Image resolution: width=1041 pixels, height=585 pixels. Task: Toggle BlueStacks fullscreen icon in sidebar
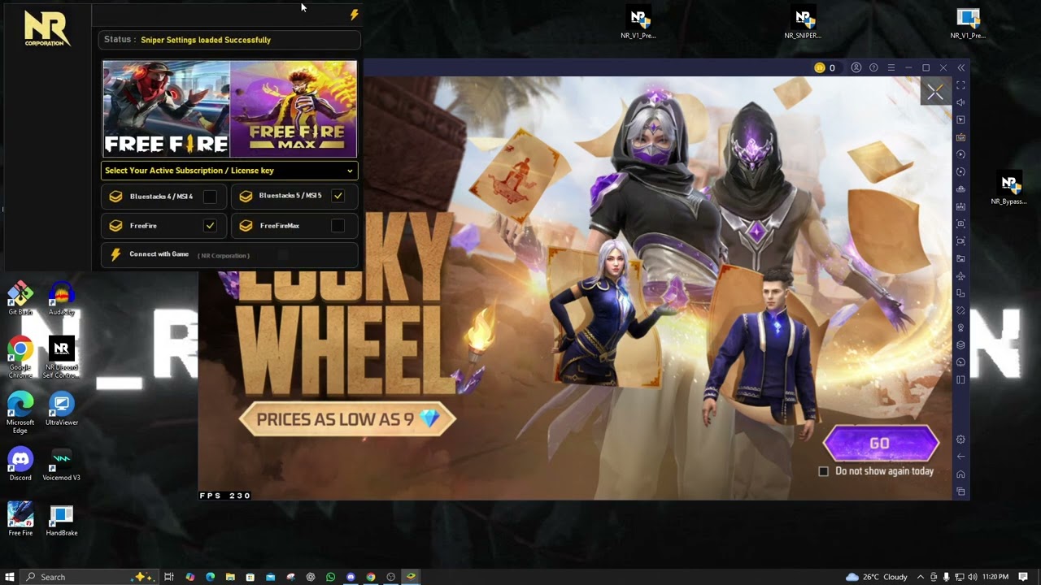point(960,85)
